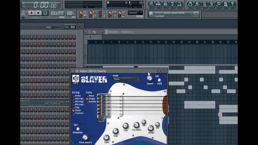This screenshot has height=145, width=258.
Task: Open the Playlist title menu arrow
Action: pos(106,32)
